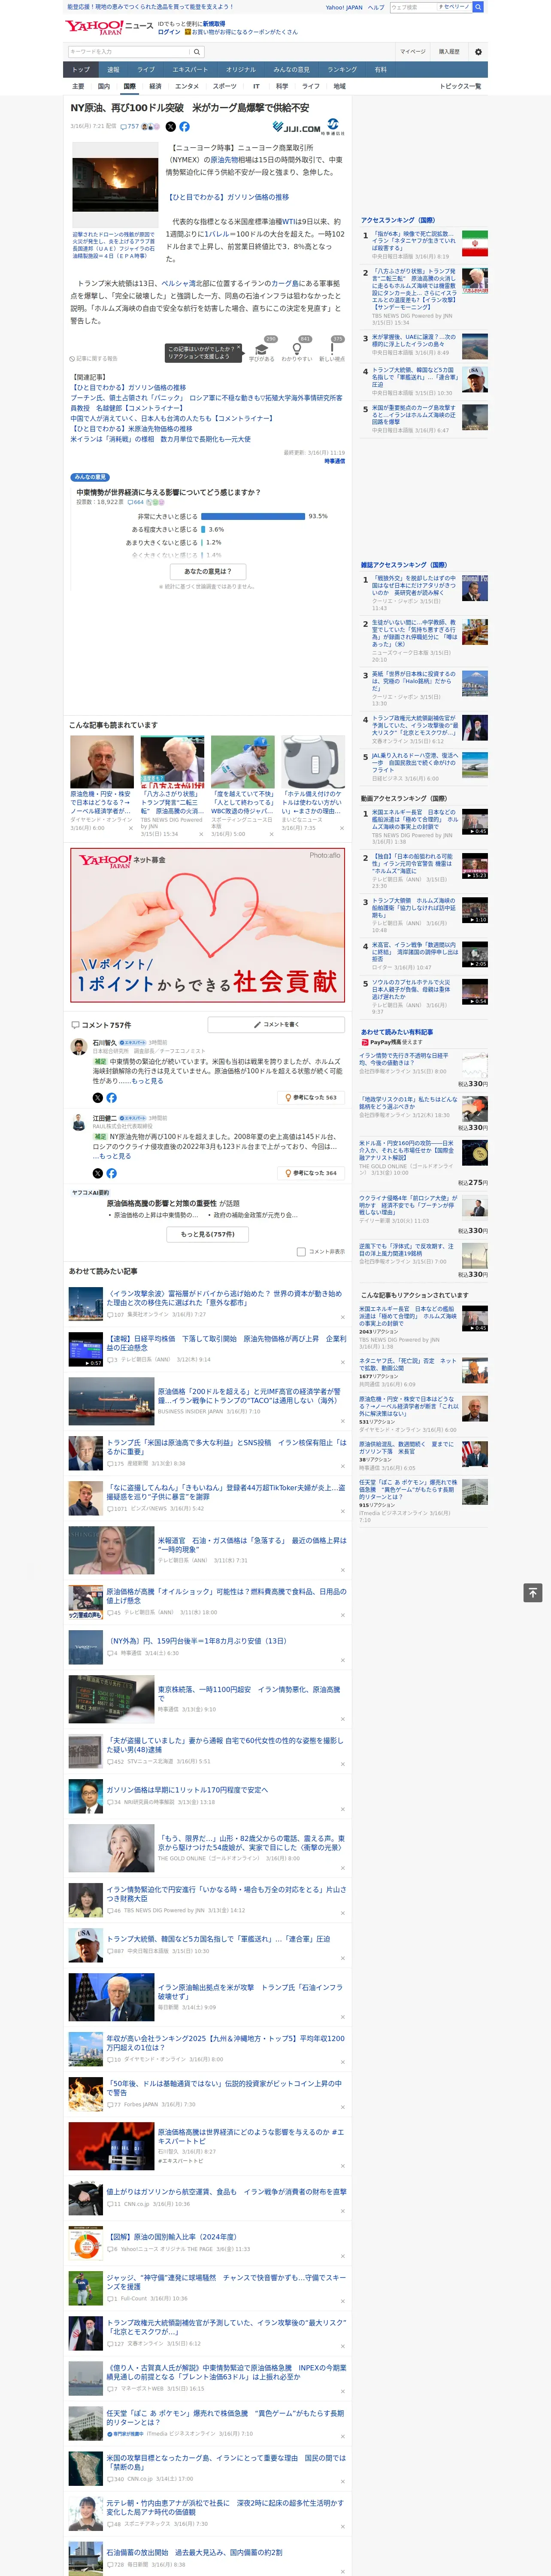
Task: Click the '非常に大きいと感じる' 93.5% poll bar
Action: 253,516
